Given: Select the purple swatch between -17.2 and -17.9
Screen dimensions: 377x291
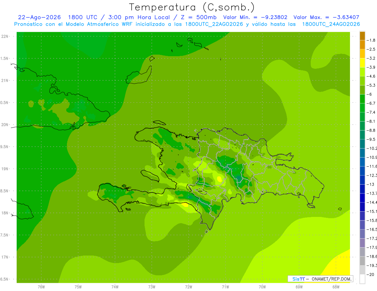Looking at the screenshot, I should coord(362,243).
